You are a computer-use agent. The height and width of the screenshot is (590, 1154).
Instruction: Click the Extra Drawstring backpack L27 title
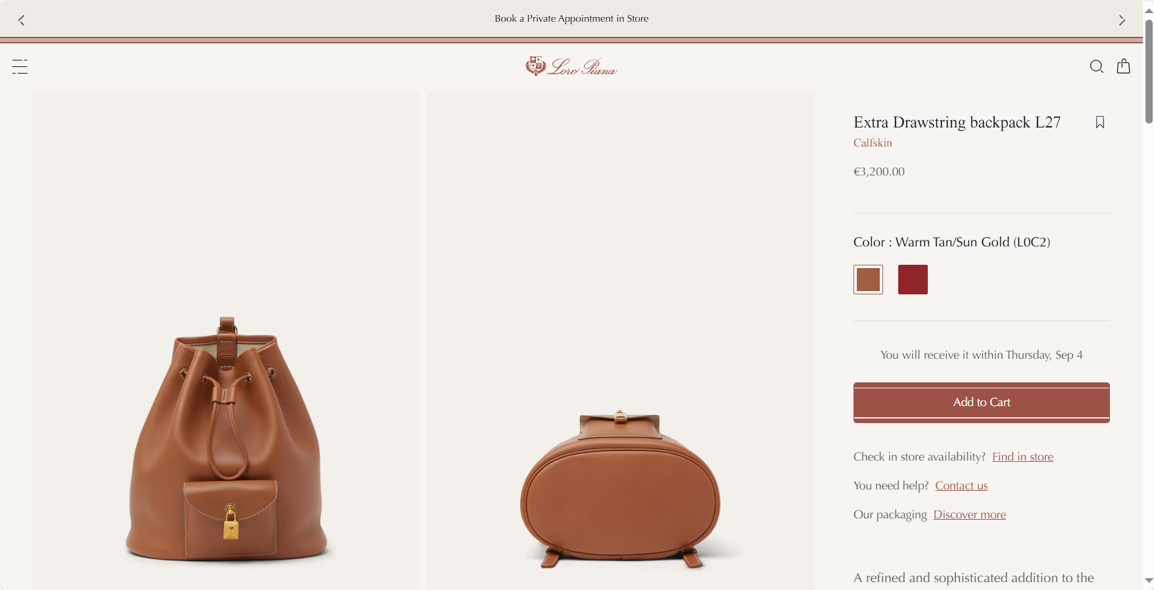pos(957,122)
